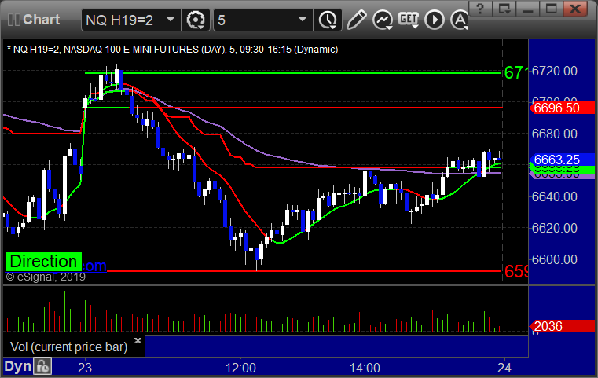Click the green Direction label
Screen dimensions: 598x378
(43, 262)
